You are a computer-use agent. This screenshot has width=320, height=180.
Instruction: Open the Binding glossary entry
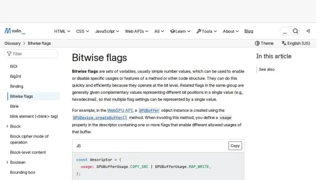pyautogui.click(x=16, y=86)
